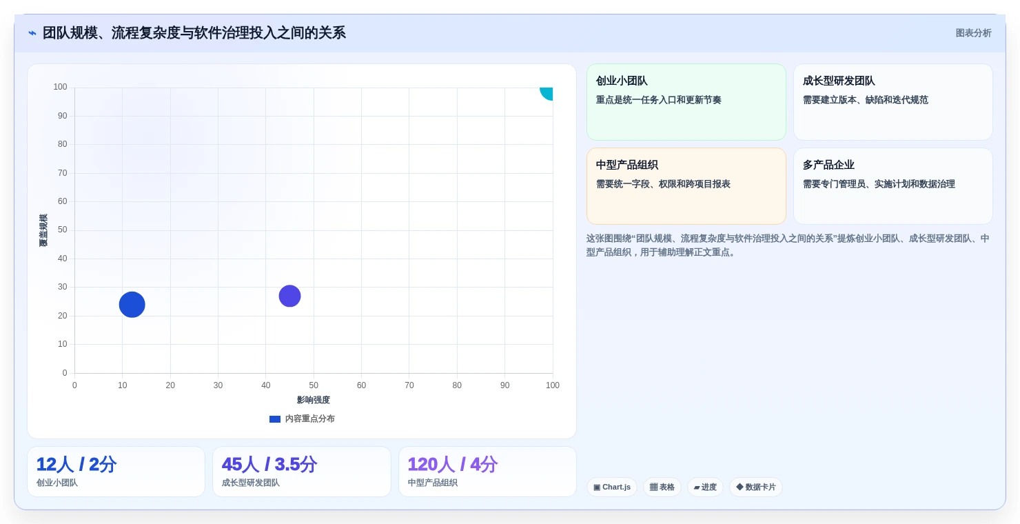Click the blue bubble near x=12

tap(132, 305)
